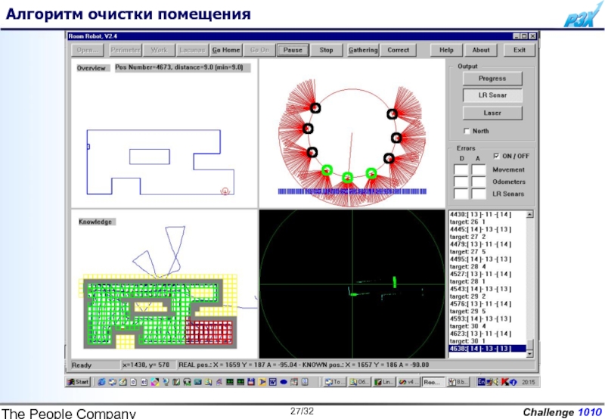
Task: Click the Movement D error field
Action: 461,169
